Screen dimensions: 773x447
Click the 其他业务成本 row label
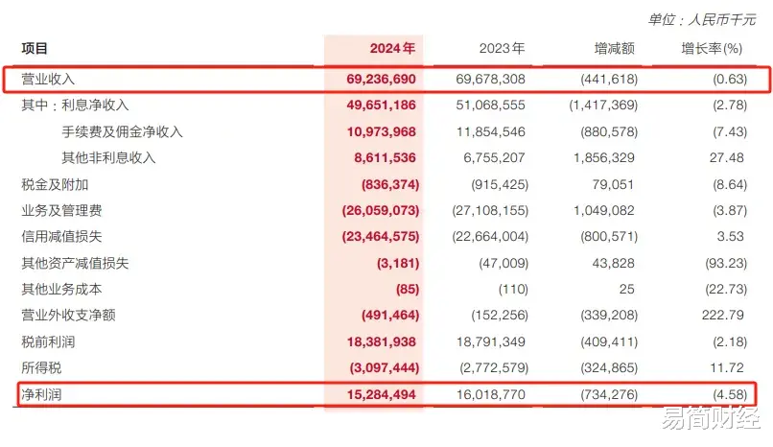coord(61,289)
